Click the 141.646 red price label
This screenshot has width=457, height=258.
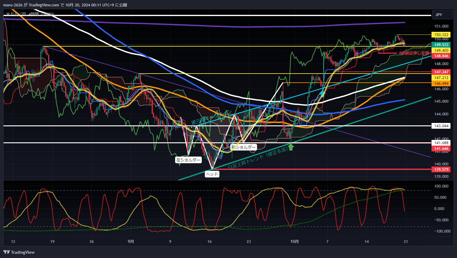tap(441, 149)
